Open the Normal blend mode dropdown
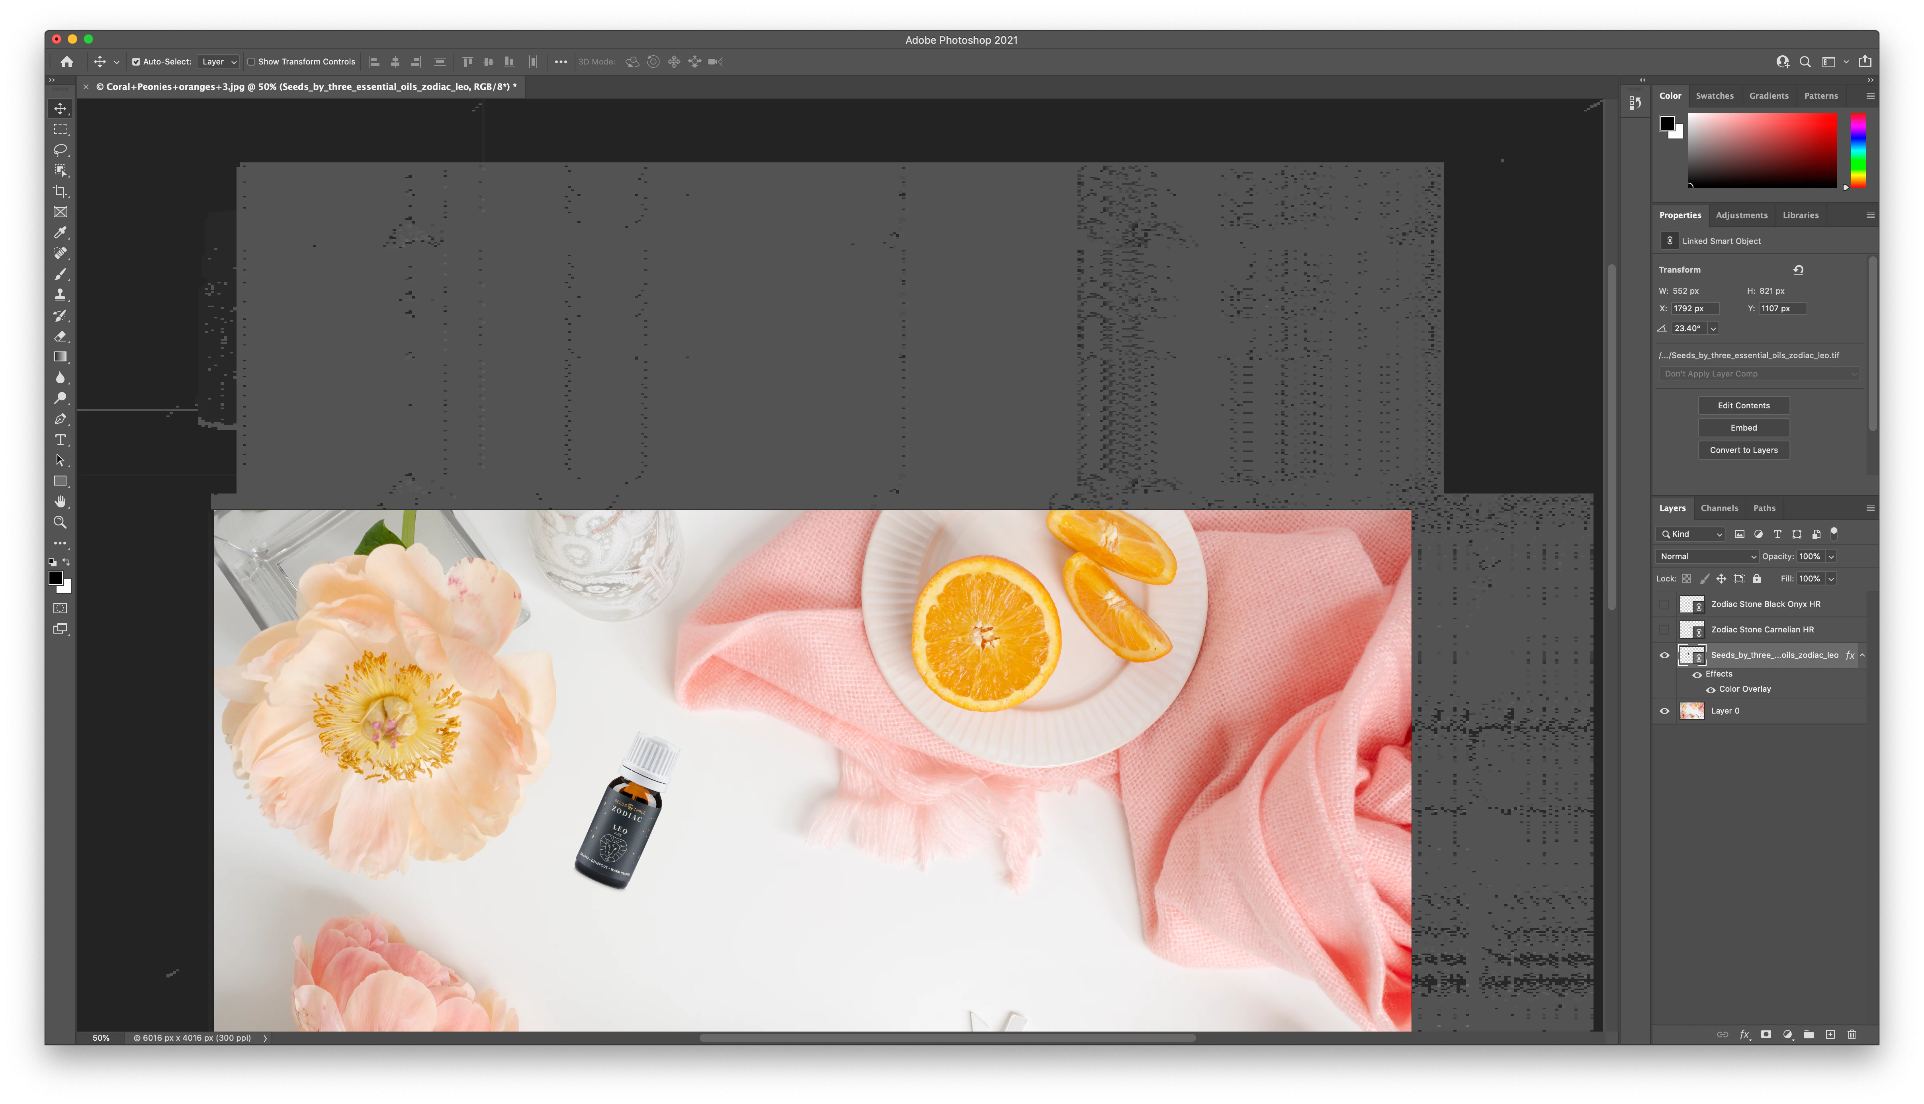This screenshot has height=1104, width=1924. click(1708, 556)
